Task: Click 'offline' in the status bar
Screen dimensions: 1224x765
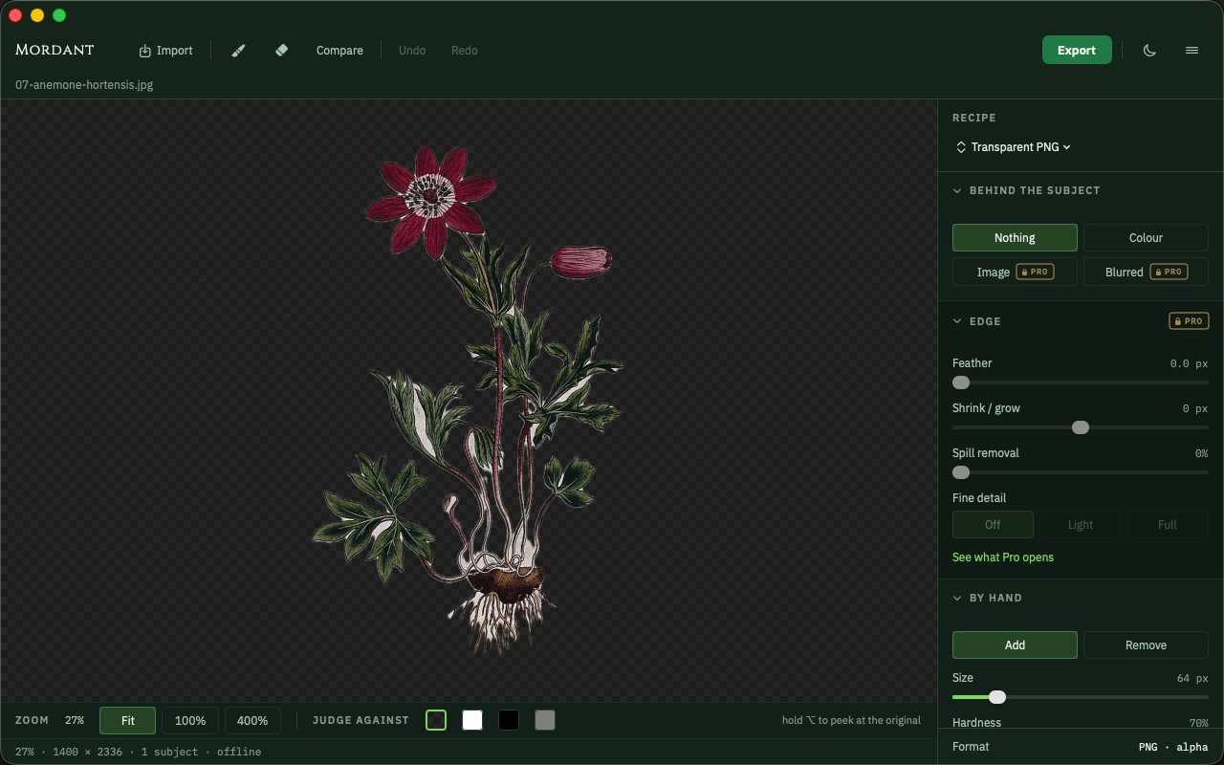Action: click(239, 752)
